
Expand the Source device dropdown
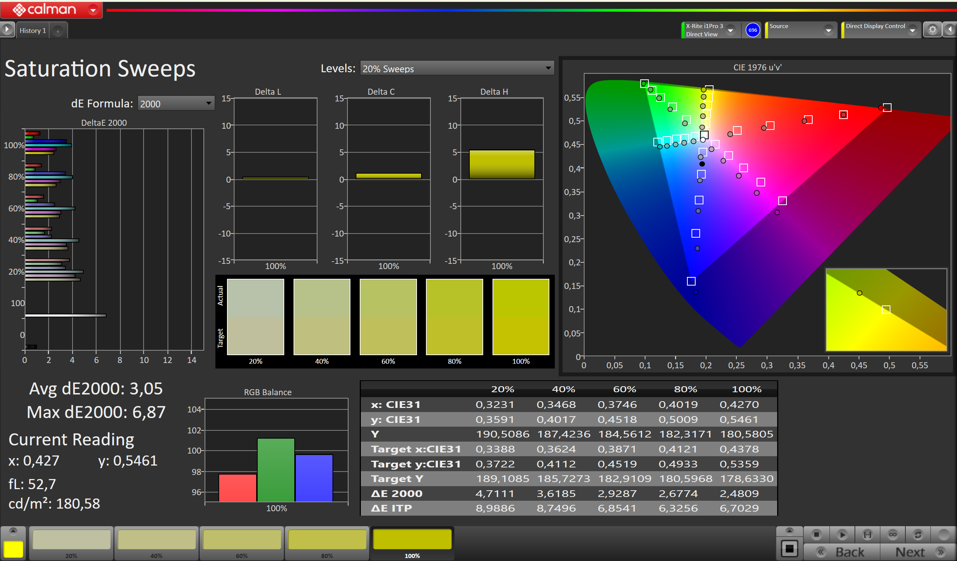point(828,30)
